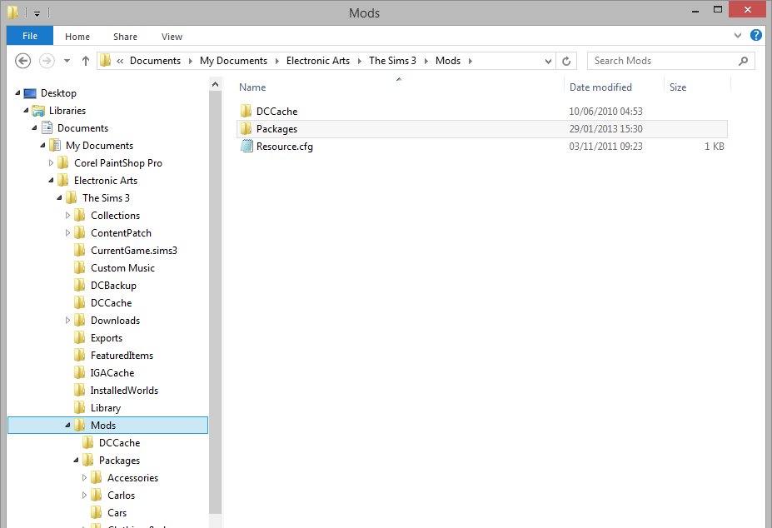Open the Share ribbon tab

point(125,37)
